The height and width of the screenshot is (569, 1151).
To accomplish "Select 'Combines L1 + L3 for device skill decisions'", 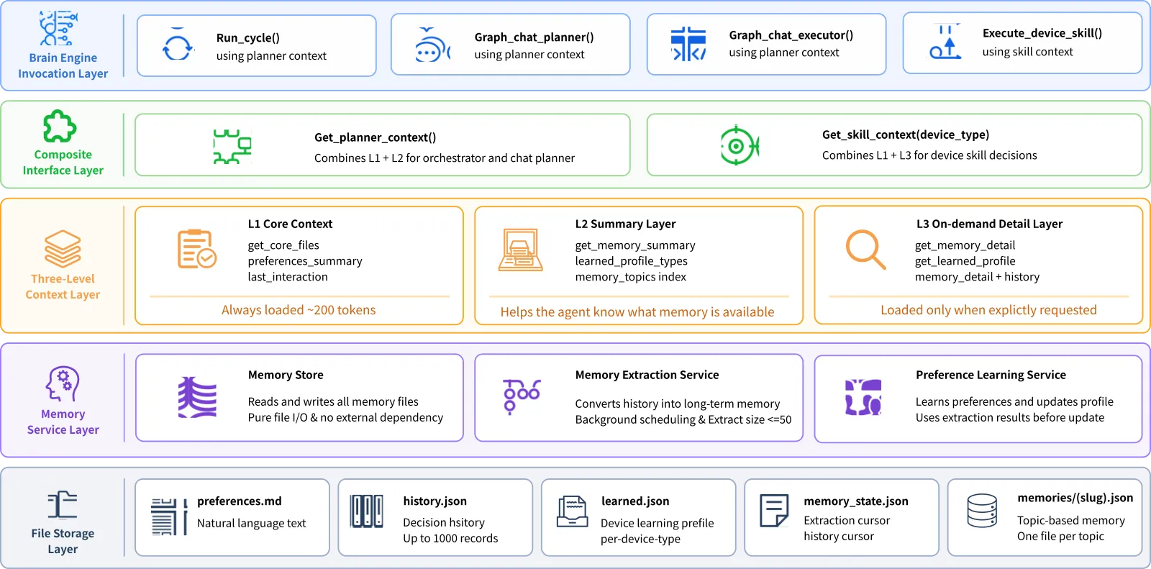I will (x=929, y=155).
